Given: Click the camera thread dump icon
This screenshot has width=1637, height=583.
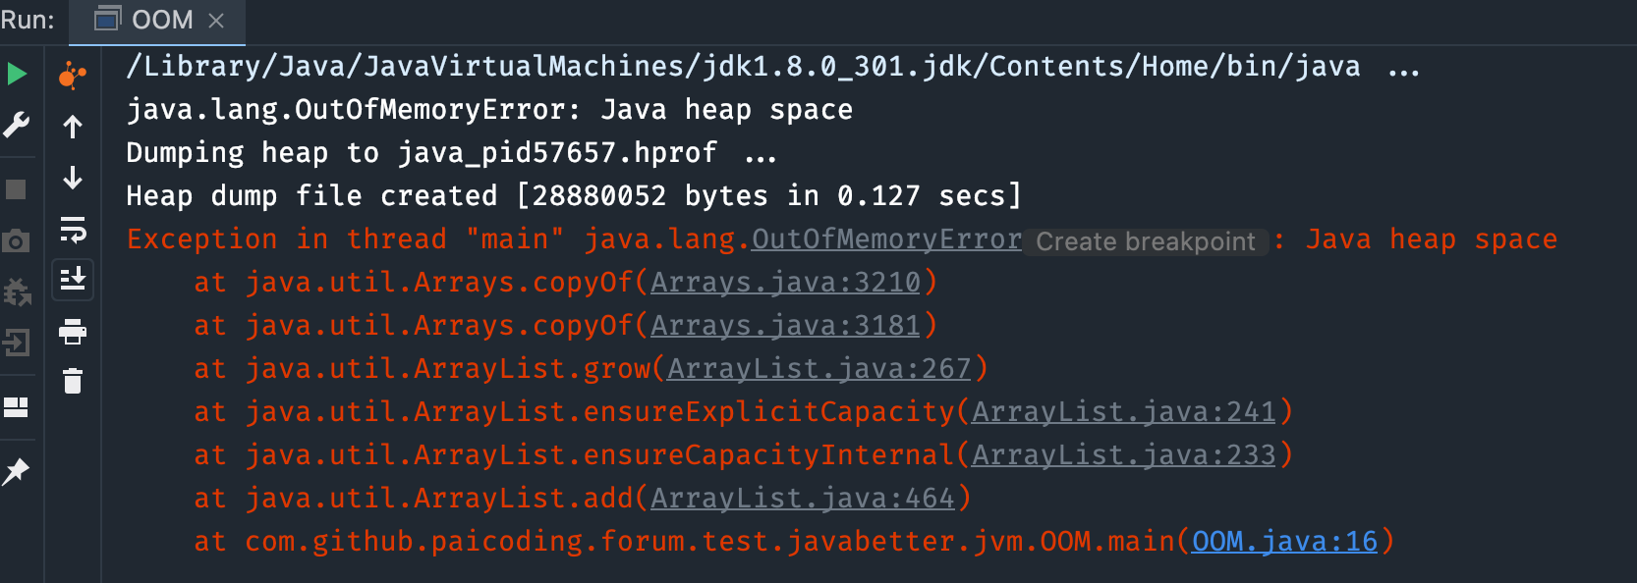Looking at the screenshot, I should tap(16, 240).
